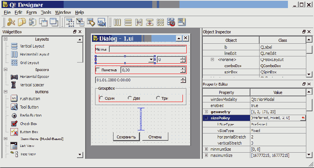The image size is (314, 168).
Task: Collapse the Layouts category in WidgetBox
Action: tap(5, 39)
